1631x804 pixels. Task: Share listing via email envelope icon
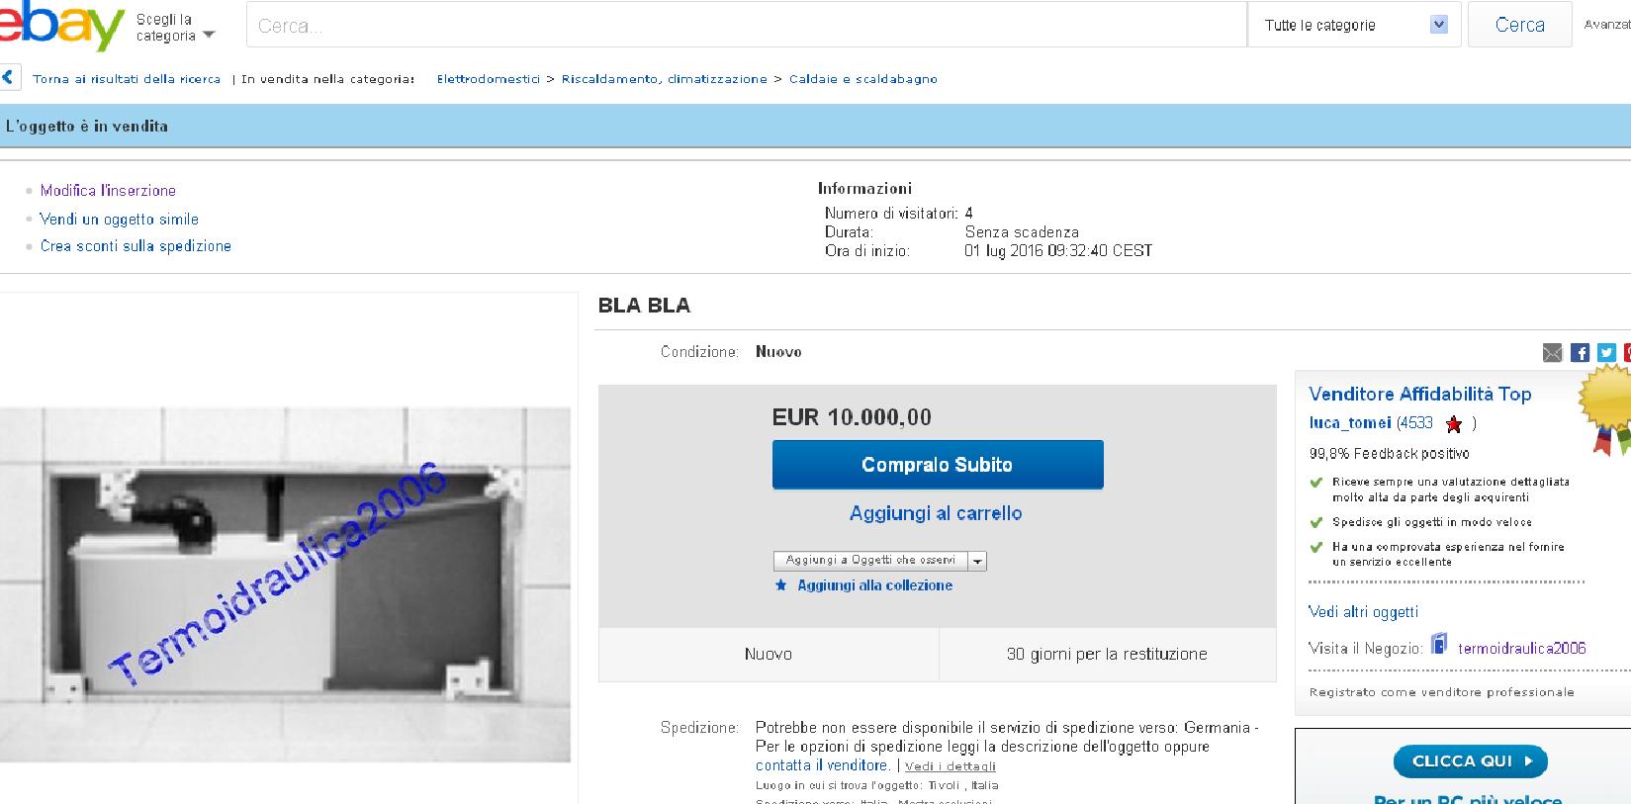(x=1553, y=353)
